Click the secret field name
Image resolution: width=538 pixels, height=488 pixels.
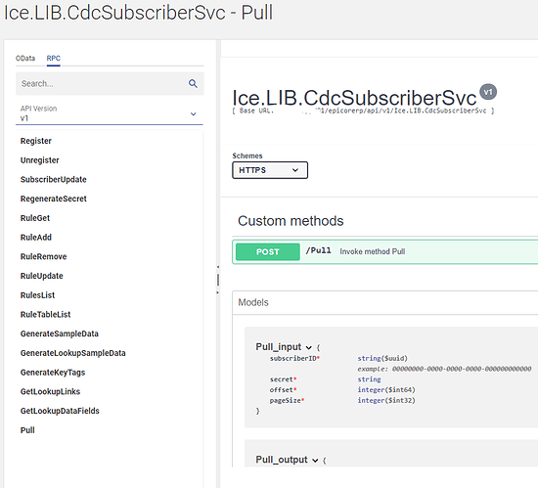click(x=283, y=379)
